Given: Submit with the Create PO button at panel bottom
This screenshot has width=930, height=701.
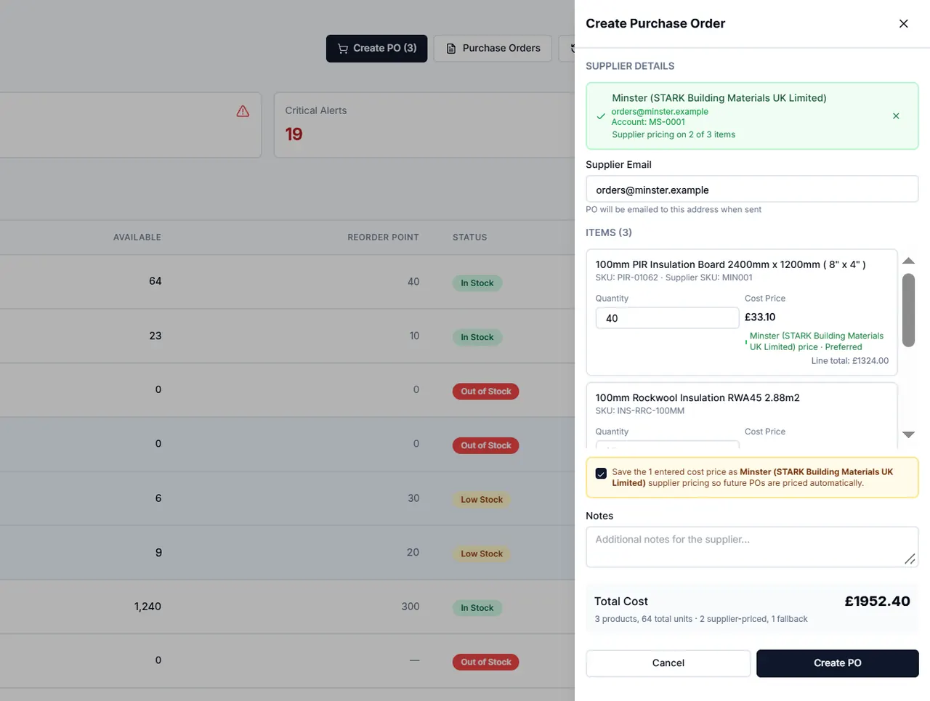Looking at the screenshot, I should [x=837, y=663].
